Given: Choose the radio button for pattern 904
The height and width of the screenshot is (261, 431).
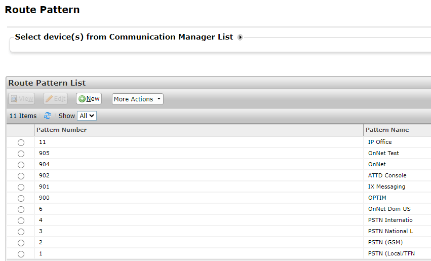Looking at the screenshot, I should 21,165.
